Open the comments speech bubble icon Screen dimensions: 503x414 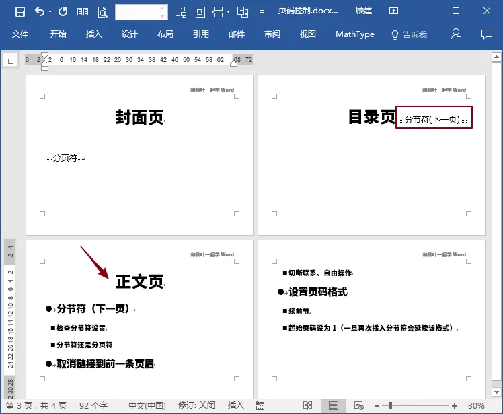(x=487, y=34)
